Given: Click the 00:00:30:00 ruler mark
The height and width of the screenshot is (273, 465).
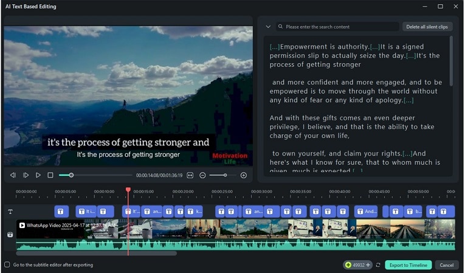Looking at the screenshot, I should tap(261, 192).
